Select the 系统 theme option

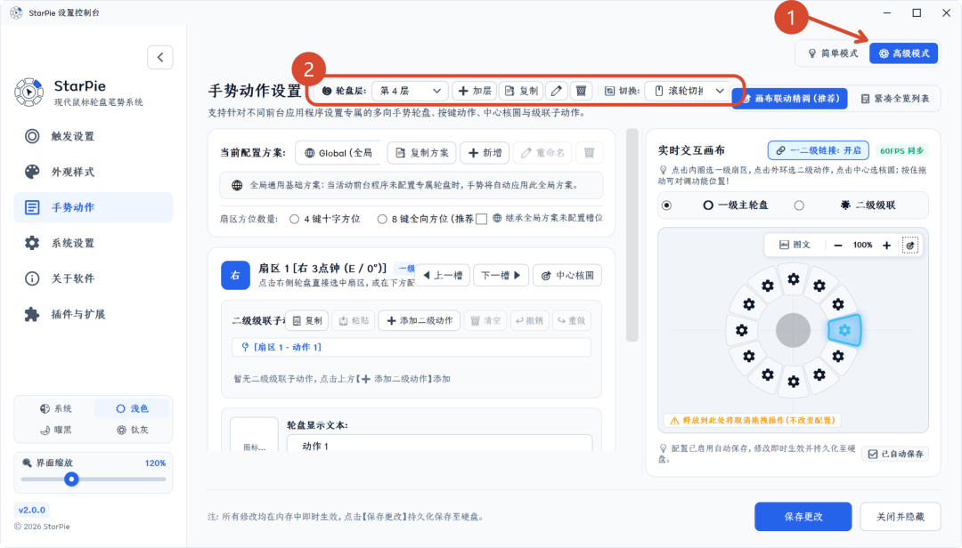56,409
